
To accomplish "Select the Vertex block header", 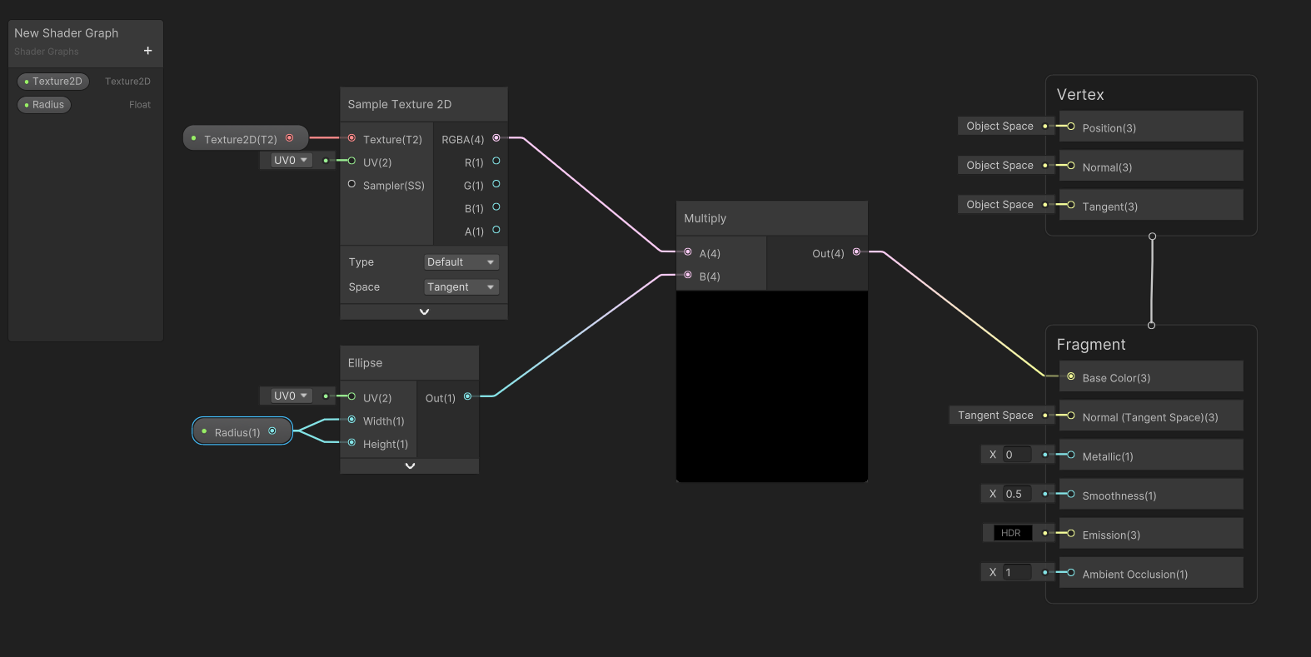I will (x=1080, y=95).
